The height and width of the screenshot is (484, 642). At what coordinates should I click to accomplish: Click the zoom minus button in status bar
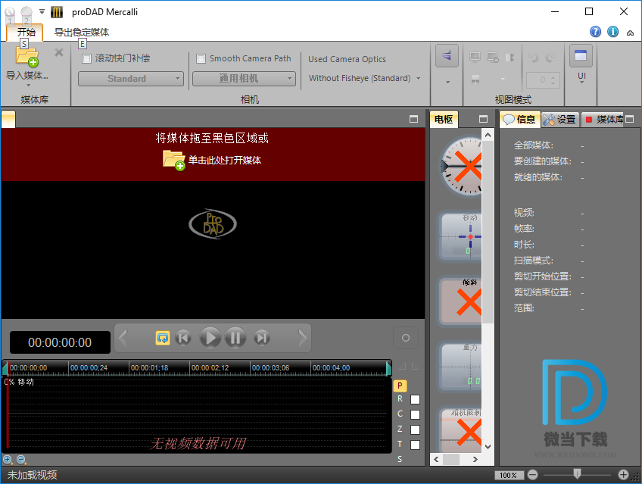point(533,475)
